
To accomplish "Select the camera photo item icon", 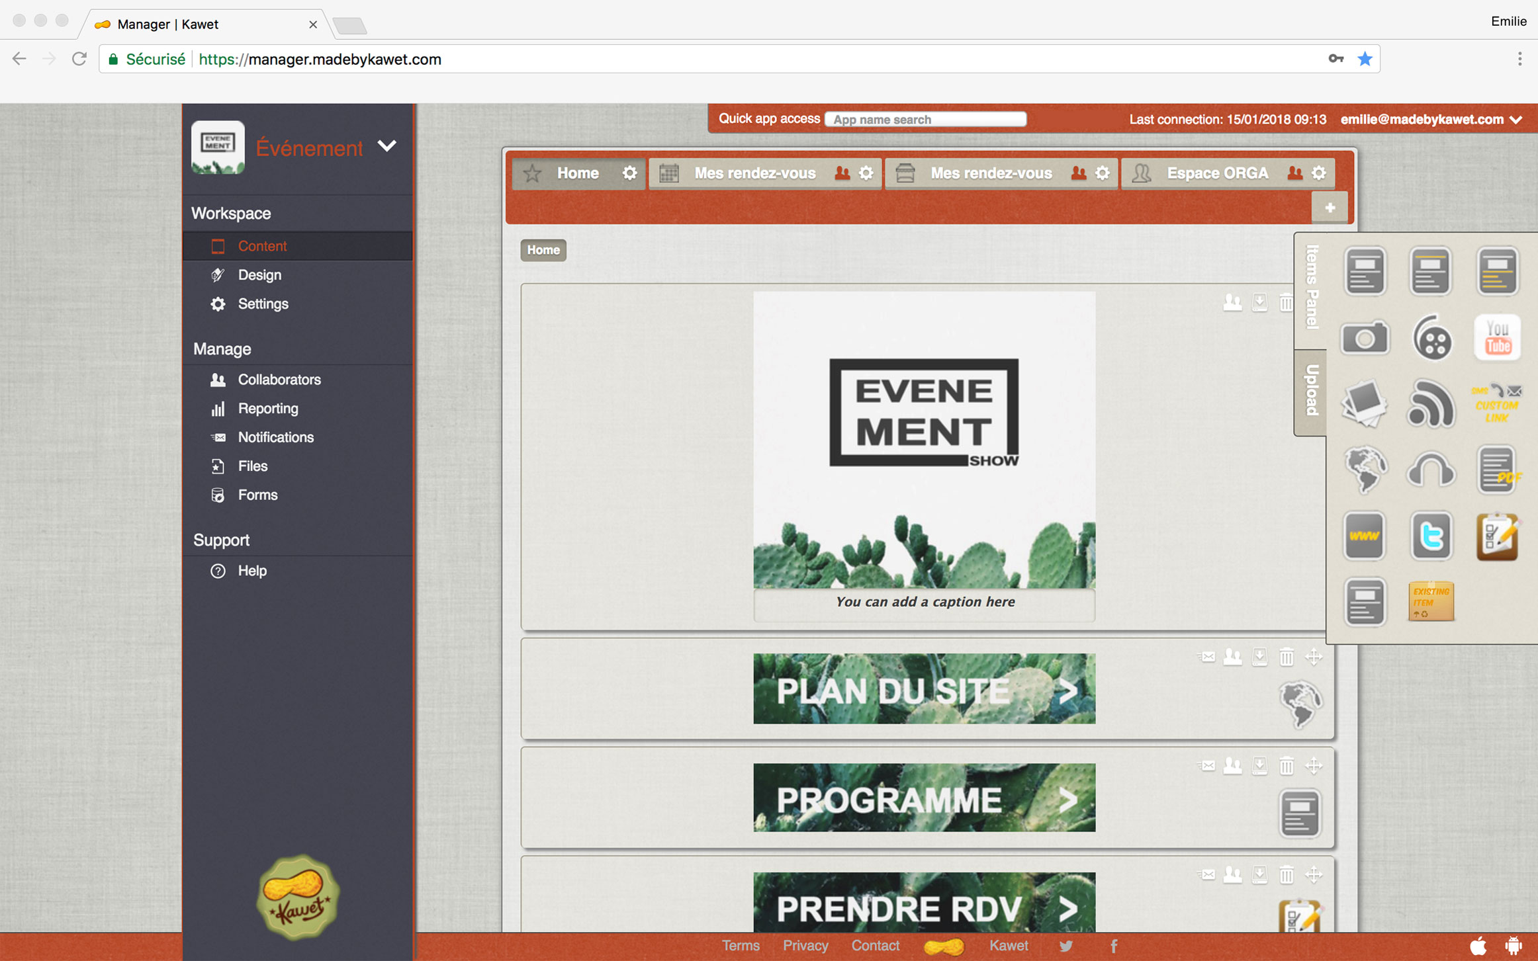I will click(x=1364, y=338).
